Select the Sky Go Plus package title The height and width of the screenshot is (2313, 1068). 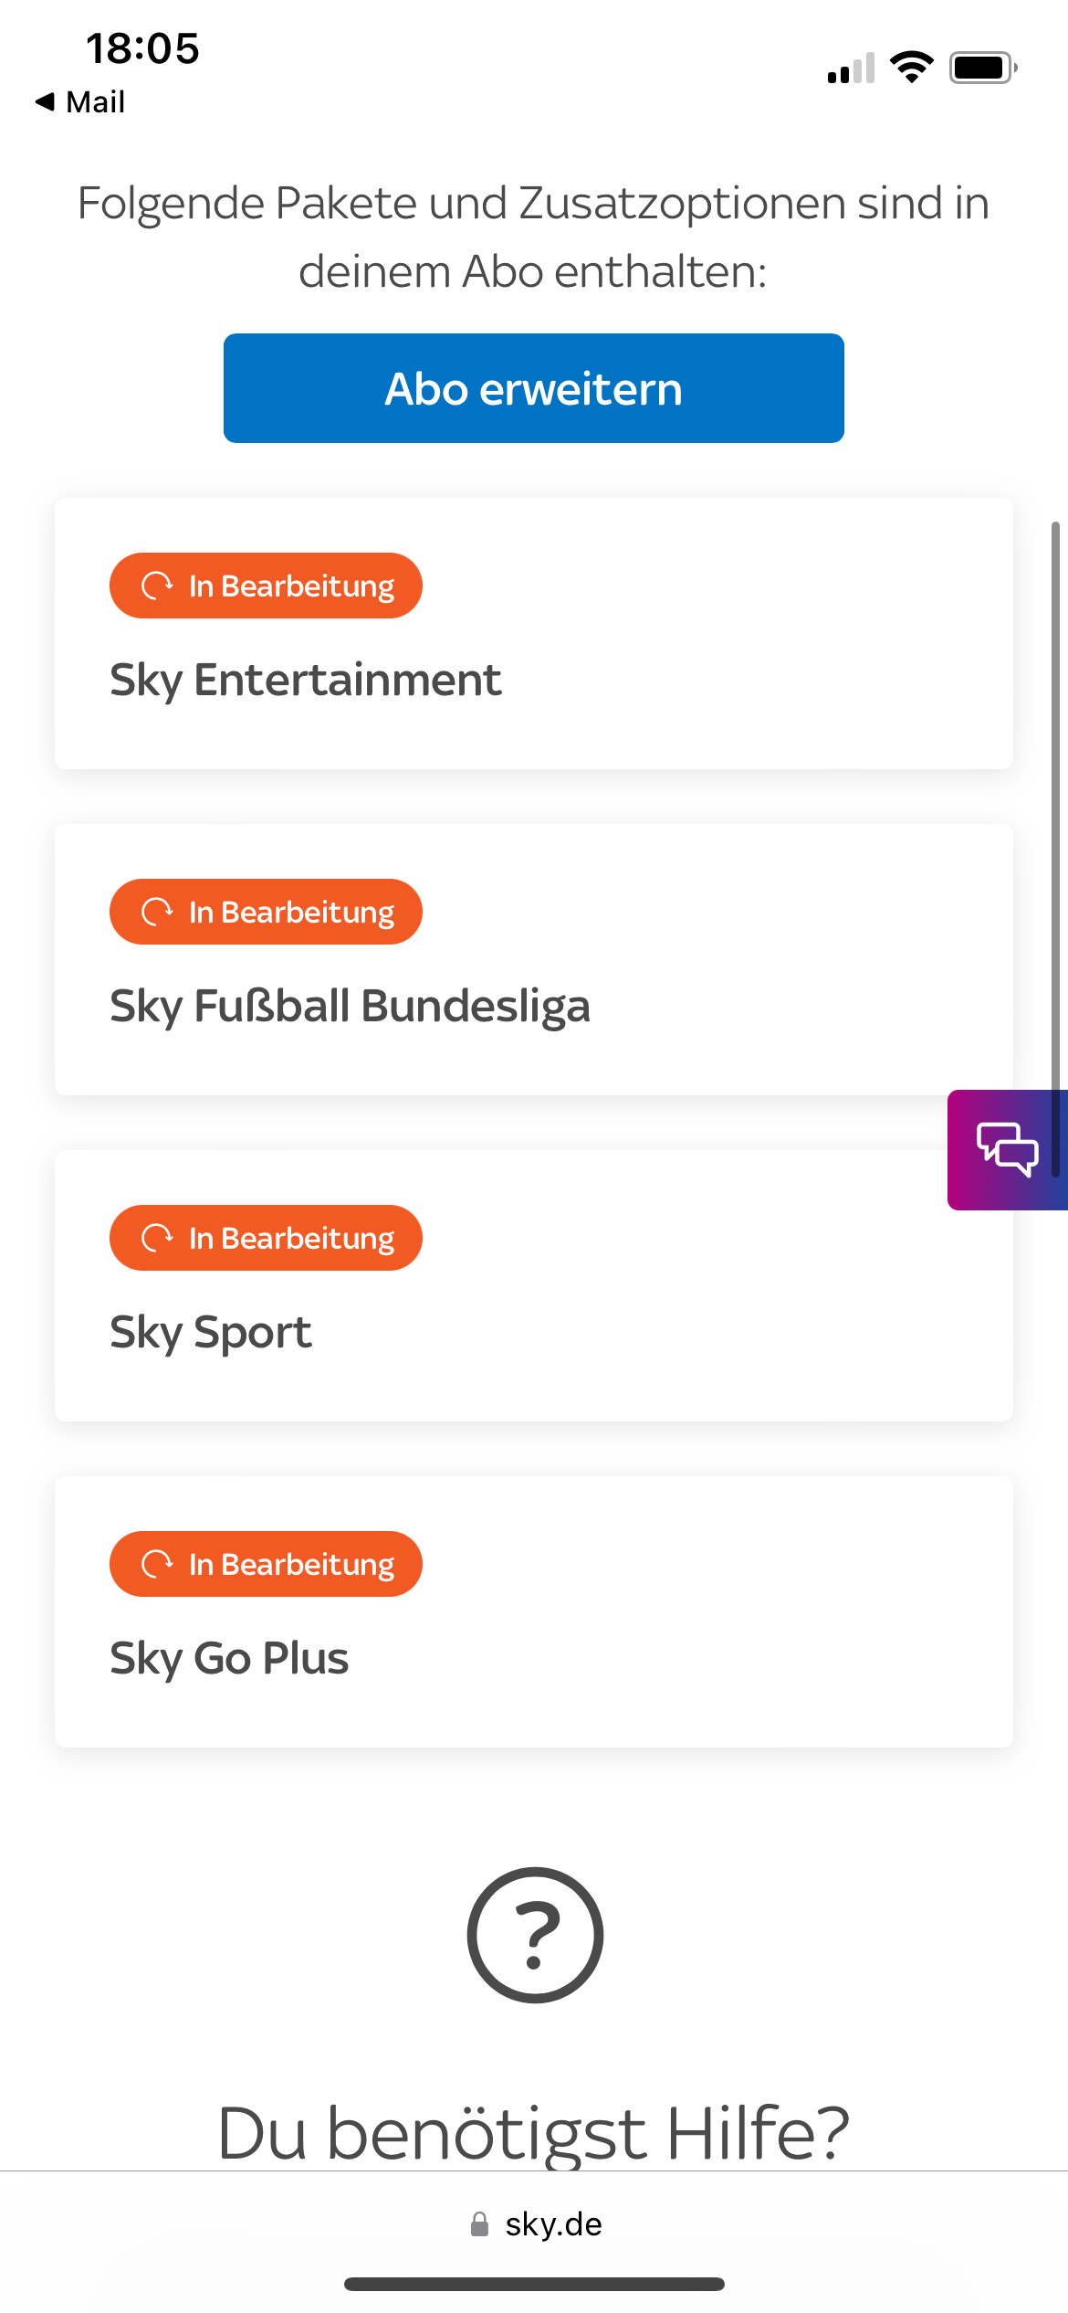[x=229, y=1658]
